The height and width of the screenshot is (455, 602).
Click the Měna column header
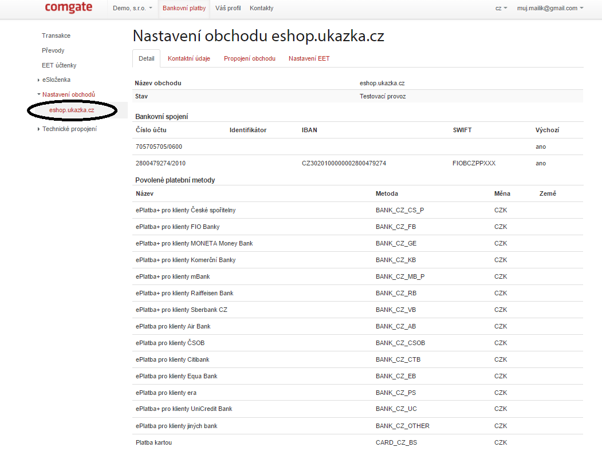point(502,194)
